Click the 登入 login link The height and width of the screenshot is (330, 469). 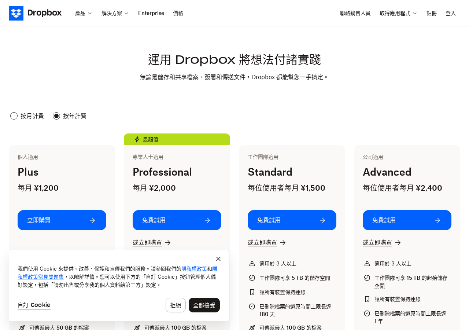(x=451, y=13)
